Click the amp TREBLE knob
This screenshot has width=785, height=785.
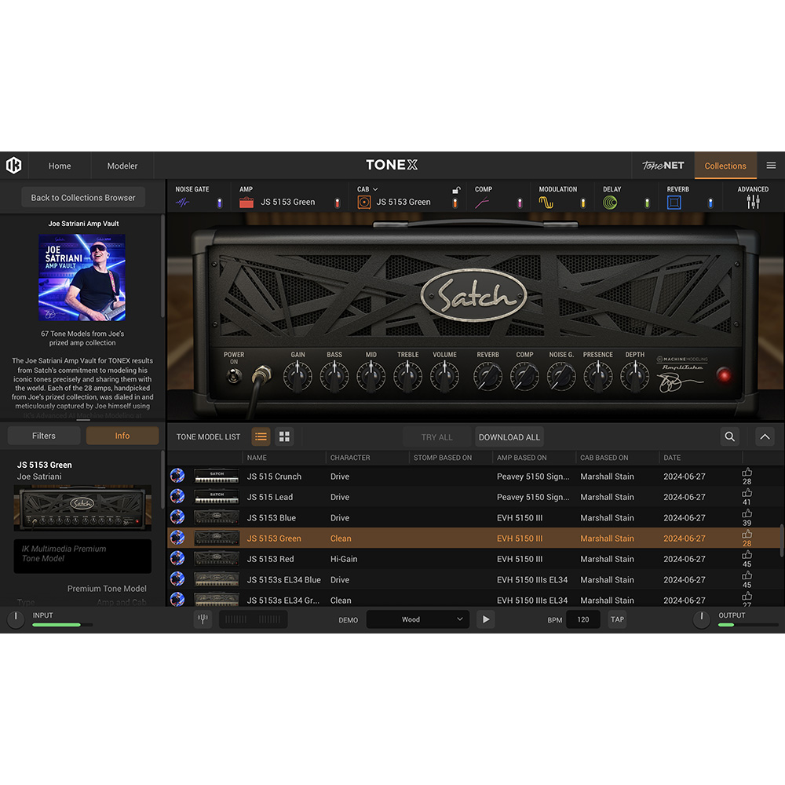pos(407,377)
